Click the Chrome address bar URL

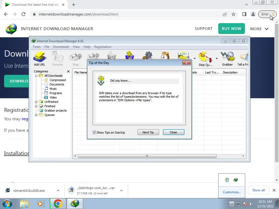pos(78,14)
